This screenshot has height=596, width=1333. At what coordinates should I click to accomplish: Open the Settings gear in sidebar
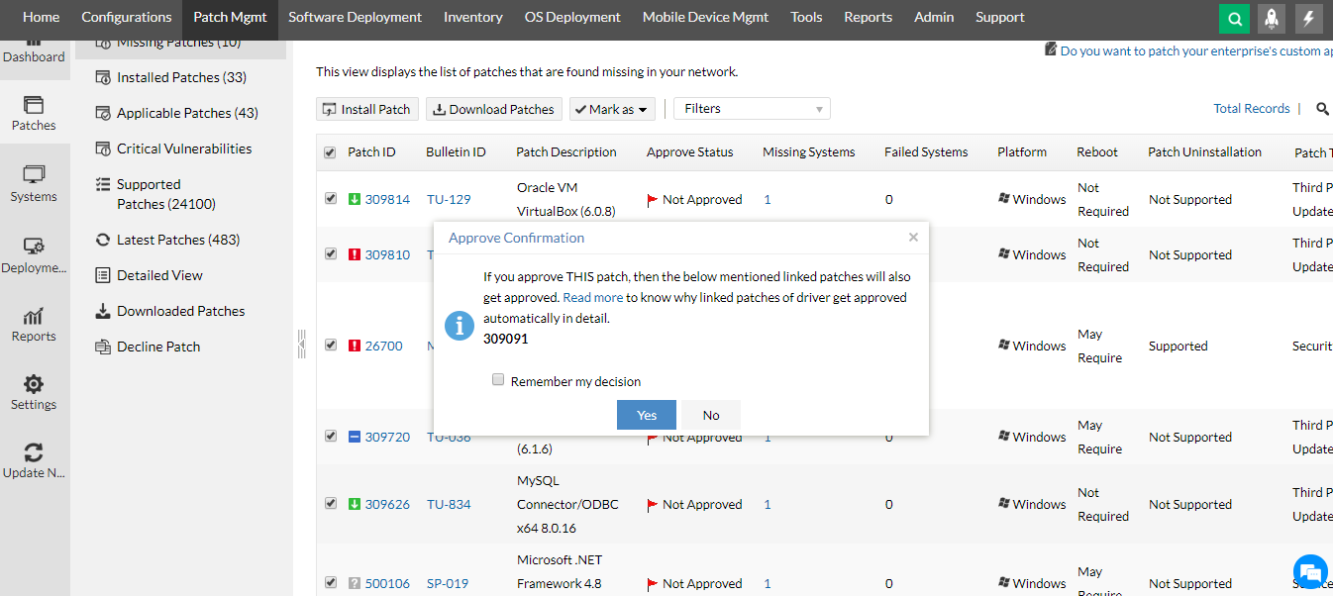[x=34, y=392]
